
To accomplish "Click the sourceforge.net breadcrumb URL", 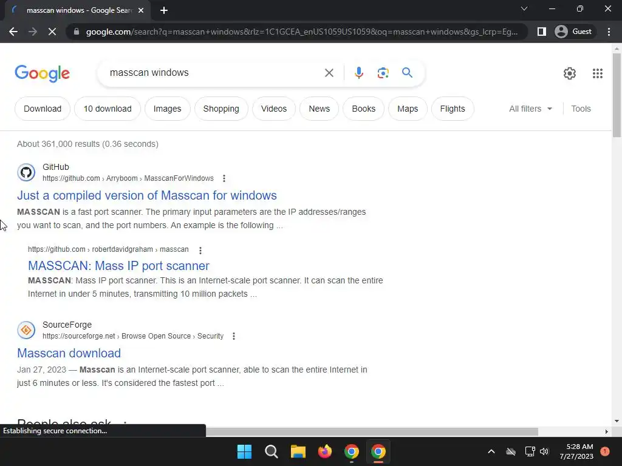I will click(x=133, y=336).
